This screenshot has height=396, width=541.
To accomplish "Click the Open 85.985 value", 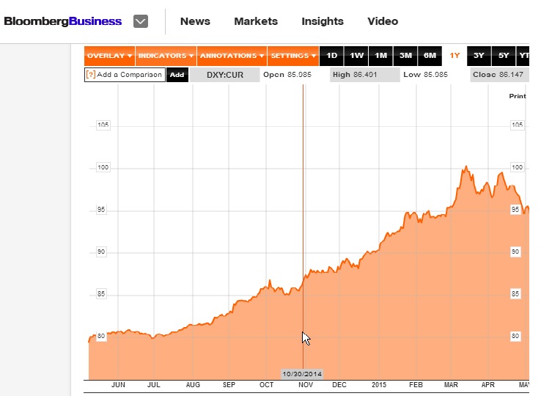I will (287, 75).
